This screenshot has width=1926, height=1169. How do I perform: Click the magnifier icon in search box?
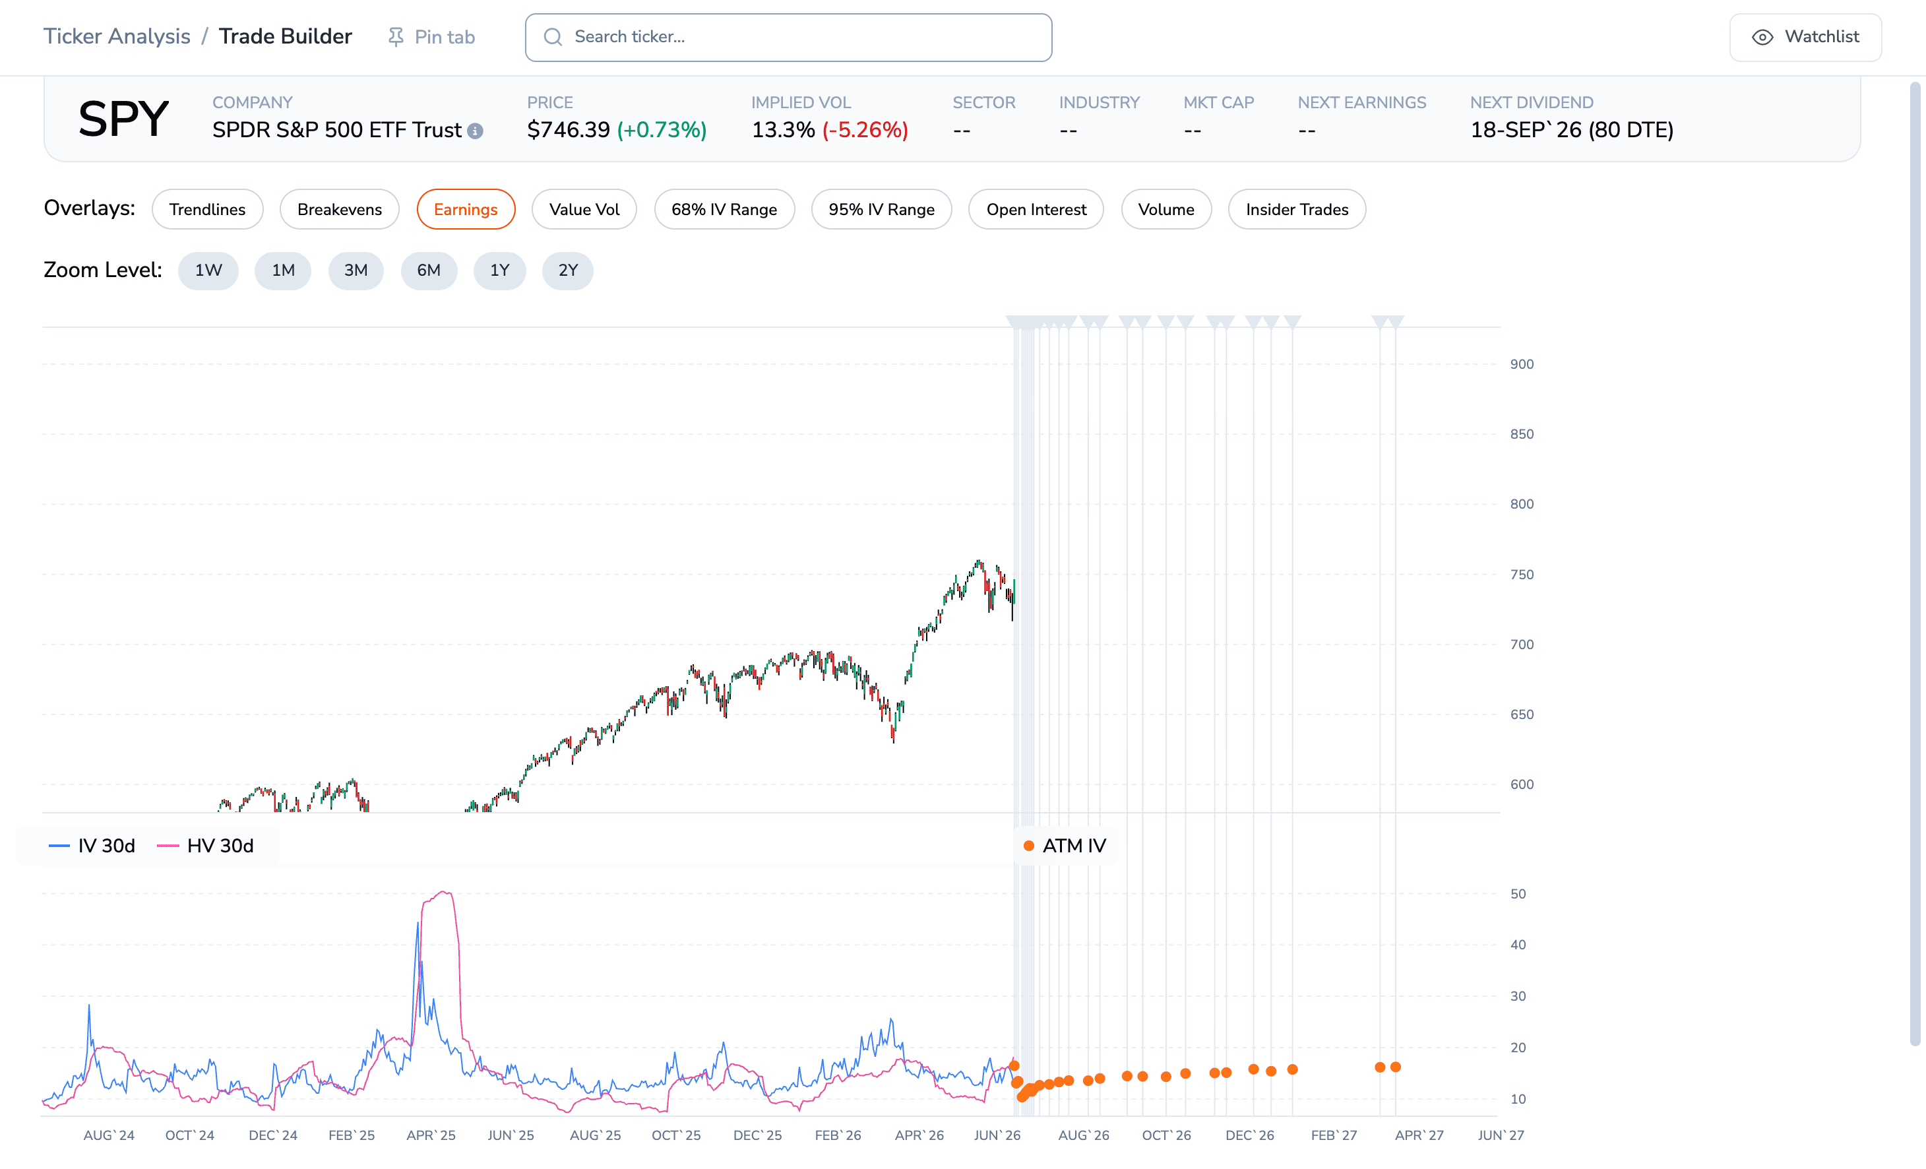pyautogui.click(x=553, y=37)
